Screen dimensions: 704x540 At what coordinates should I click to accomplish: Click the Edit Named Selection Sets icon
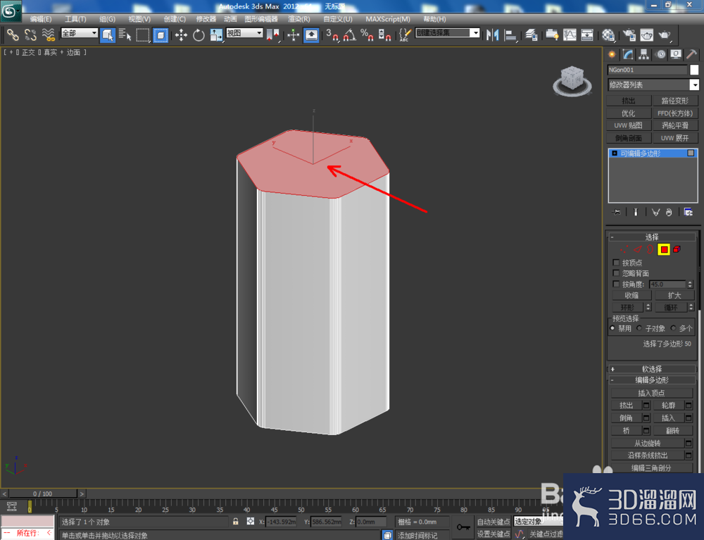click(405, 34)
